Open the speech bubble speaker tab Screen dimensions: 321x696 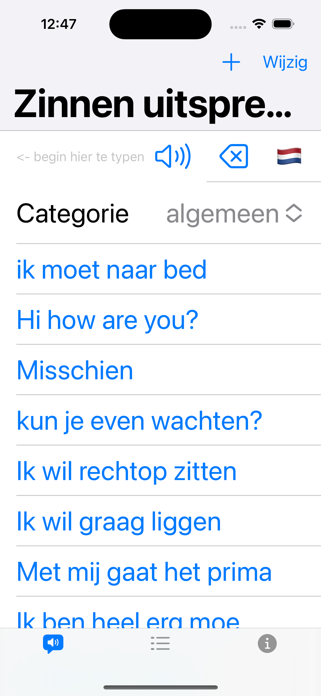coord(53,644)
